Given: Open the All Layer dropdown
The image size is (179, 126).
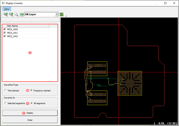Looking at the screenshot, I should click(57, 14).
